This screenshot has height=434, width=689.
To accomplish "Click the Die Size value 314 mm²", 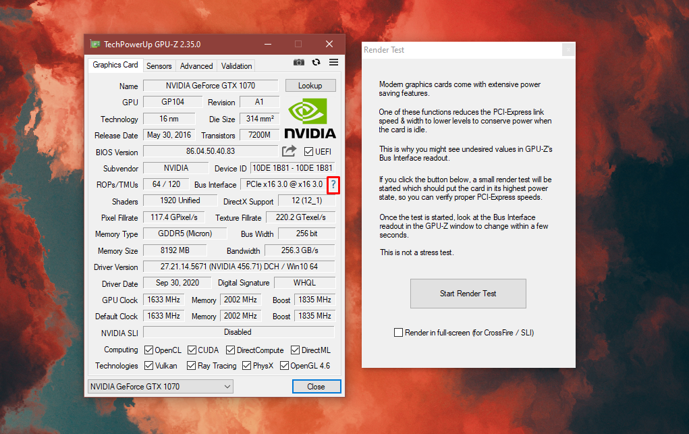I will pyautogui.click(x=259, y=119).
